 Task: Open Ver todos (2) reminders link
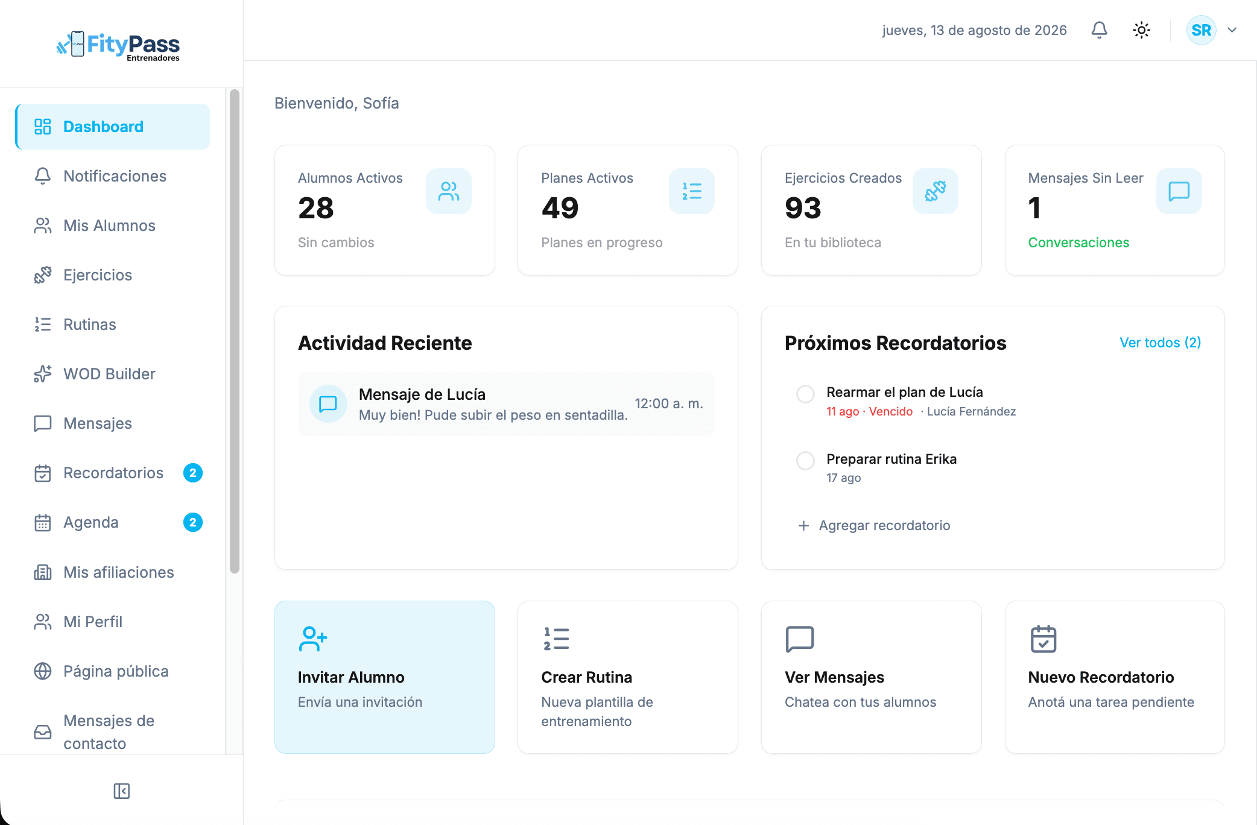pos(1160,343)
